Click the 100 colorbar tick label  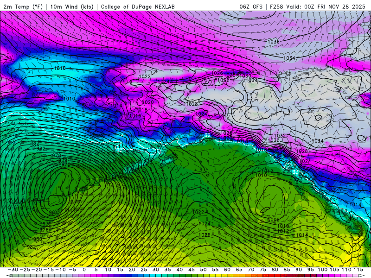click(x=322, y=270)
